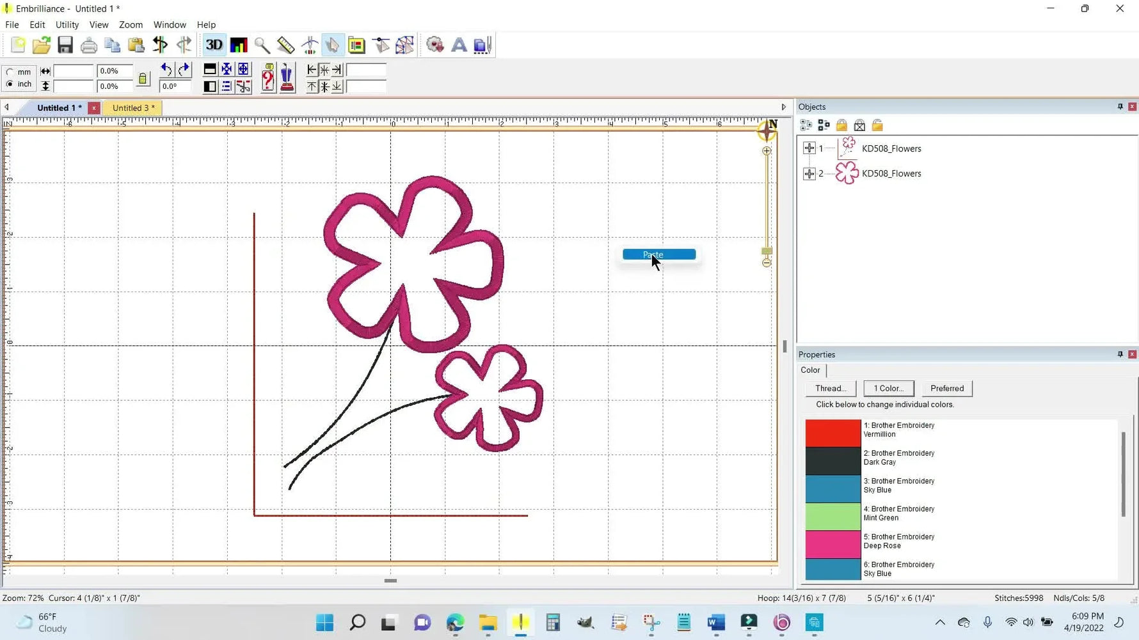Collapse all objects in Objects panel
The image size is (1139, 640).
pos(824,125)
